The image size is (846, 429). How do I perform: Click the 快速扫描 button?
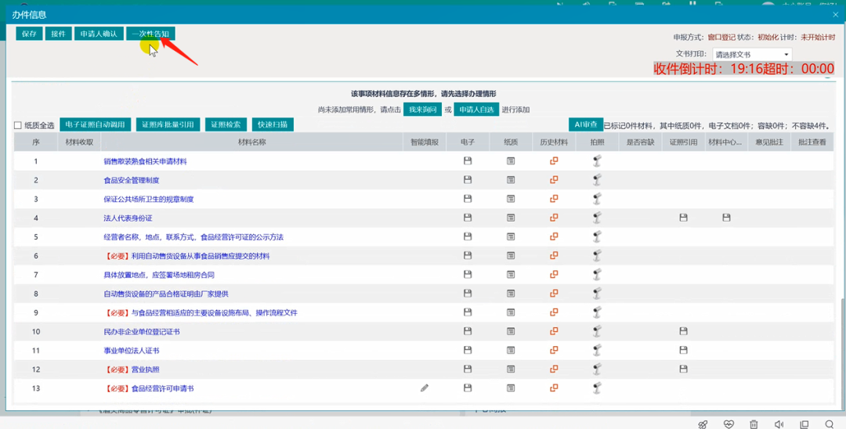coord(273,124)
